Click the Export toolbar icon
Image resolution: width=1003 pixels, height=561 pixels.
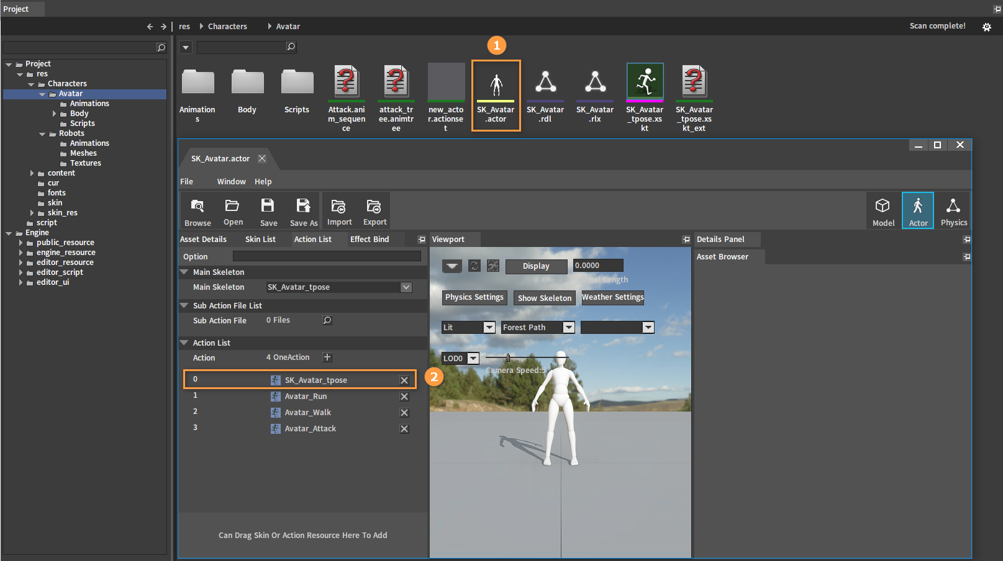[x=374, y=211]
